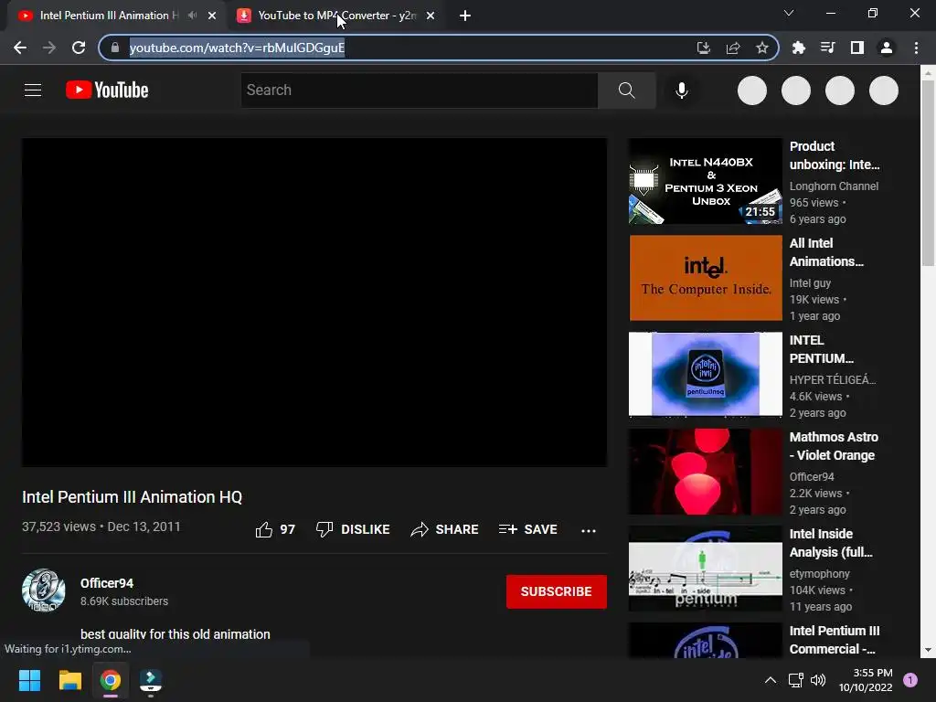Click scrollbar down arrow
The width and height of the screenshot is (936, 702).
[x=928, y=650]
